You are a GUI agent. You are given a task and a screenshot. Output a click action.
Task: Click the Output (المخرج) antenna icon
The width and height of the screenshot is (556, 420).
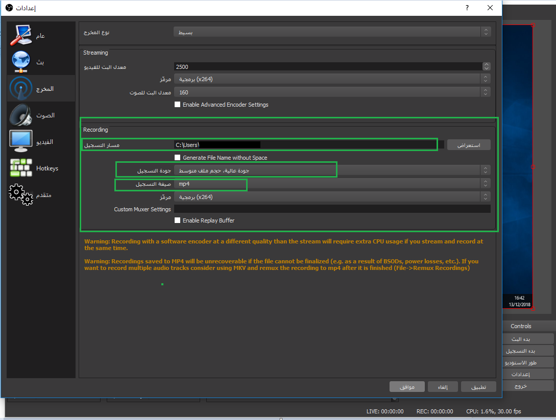click(x=21, y=89)
